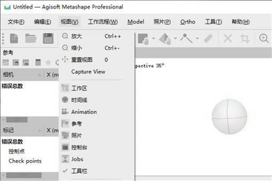Click the first import reference icon
Viewport: 272px width, 181px height.
[5, 63]
